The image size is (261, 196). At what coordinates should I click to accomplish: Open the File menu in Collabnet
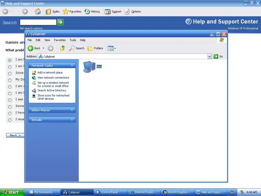click(x=30, y=40)
